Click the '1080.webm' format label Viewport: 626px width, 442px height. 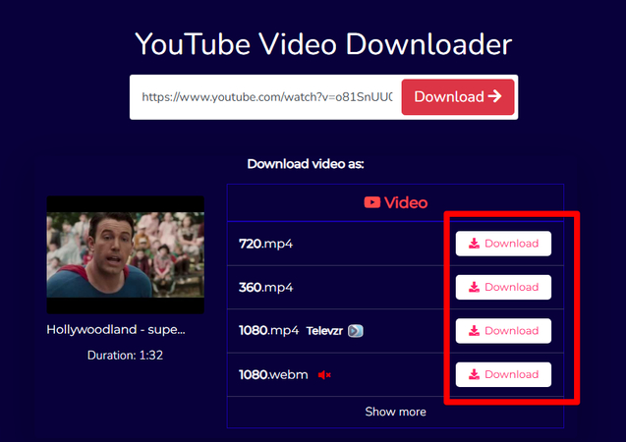273,374
